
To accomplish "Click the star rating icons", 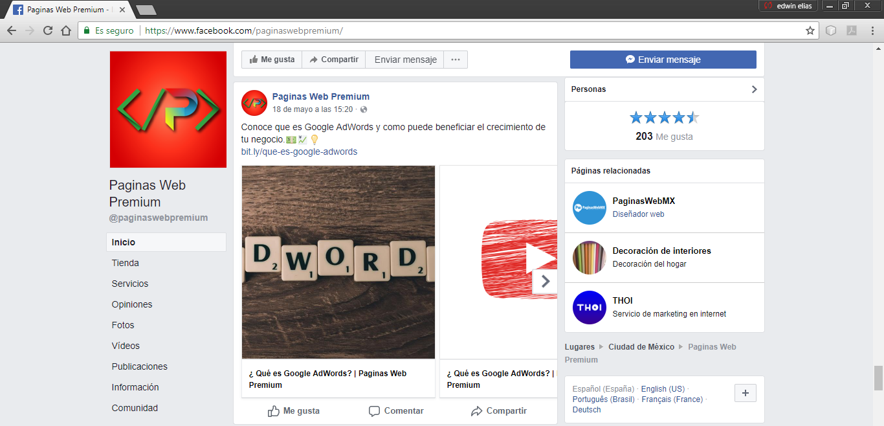I will tap(664, 118).
